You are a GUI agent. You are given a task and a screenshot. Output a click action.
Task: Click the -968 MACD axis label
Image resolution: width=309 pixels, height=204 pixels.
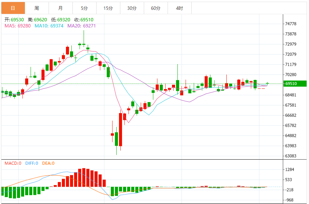pos(289,200)
